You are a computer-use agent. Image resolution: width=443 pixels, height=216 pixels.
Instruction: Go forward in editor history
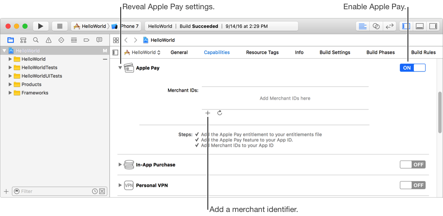click(135, 40)
